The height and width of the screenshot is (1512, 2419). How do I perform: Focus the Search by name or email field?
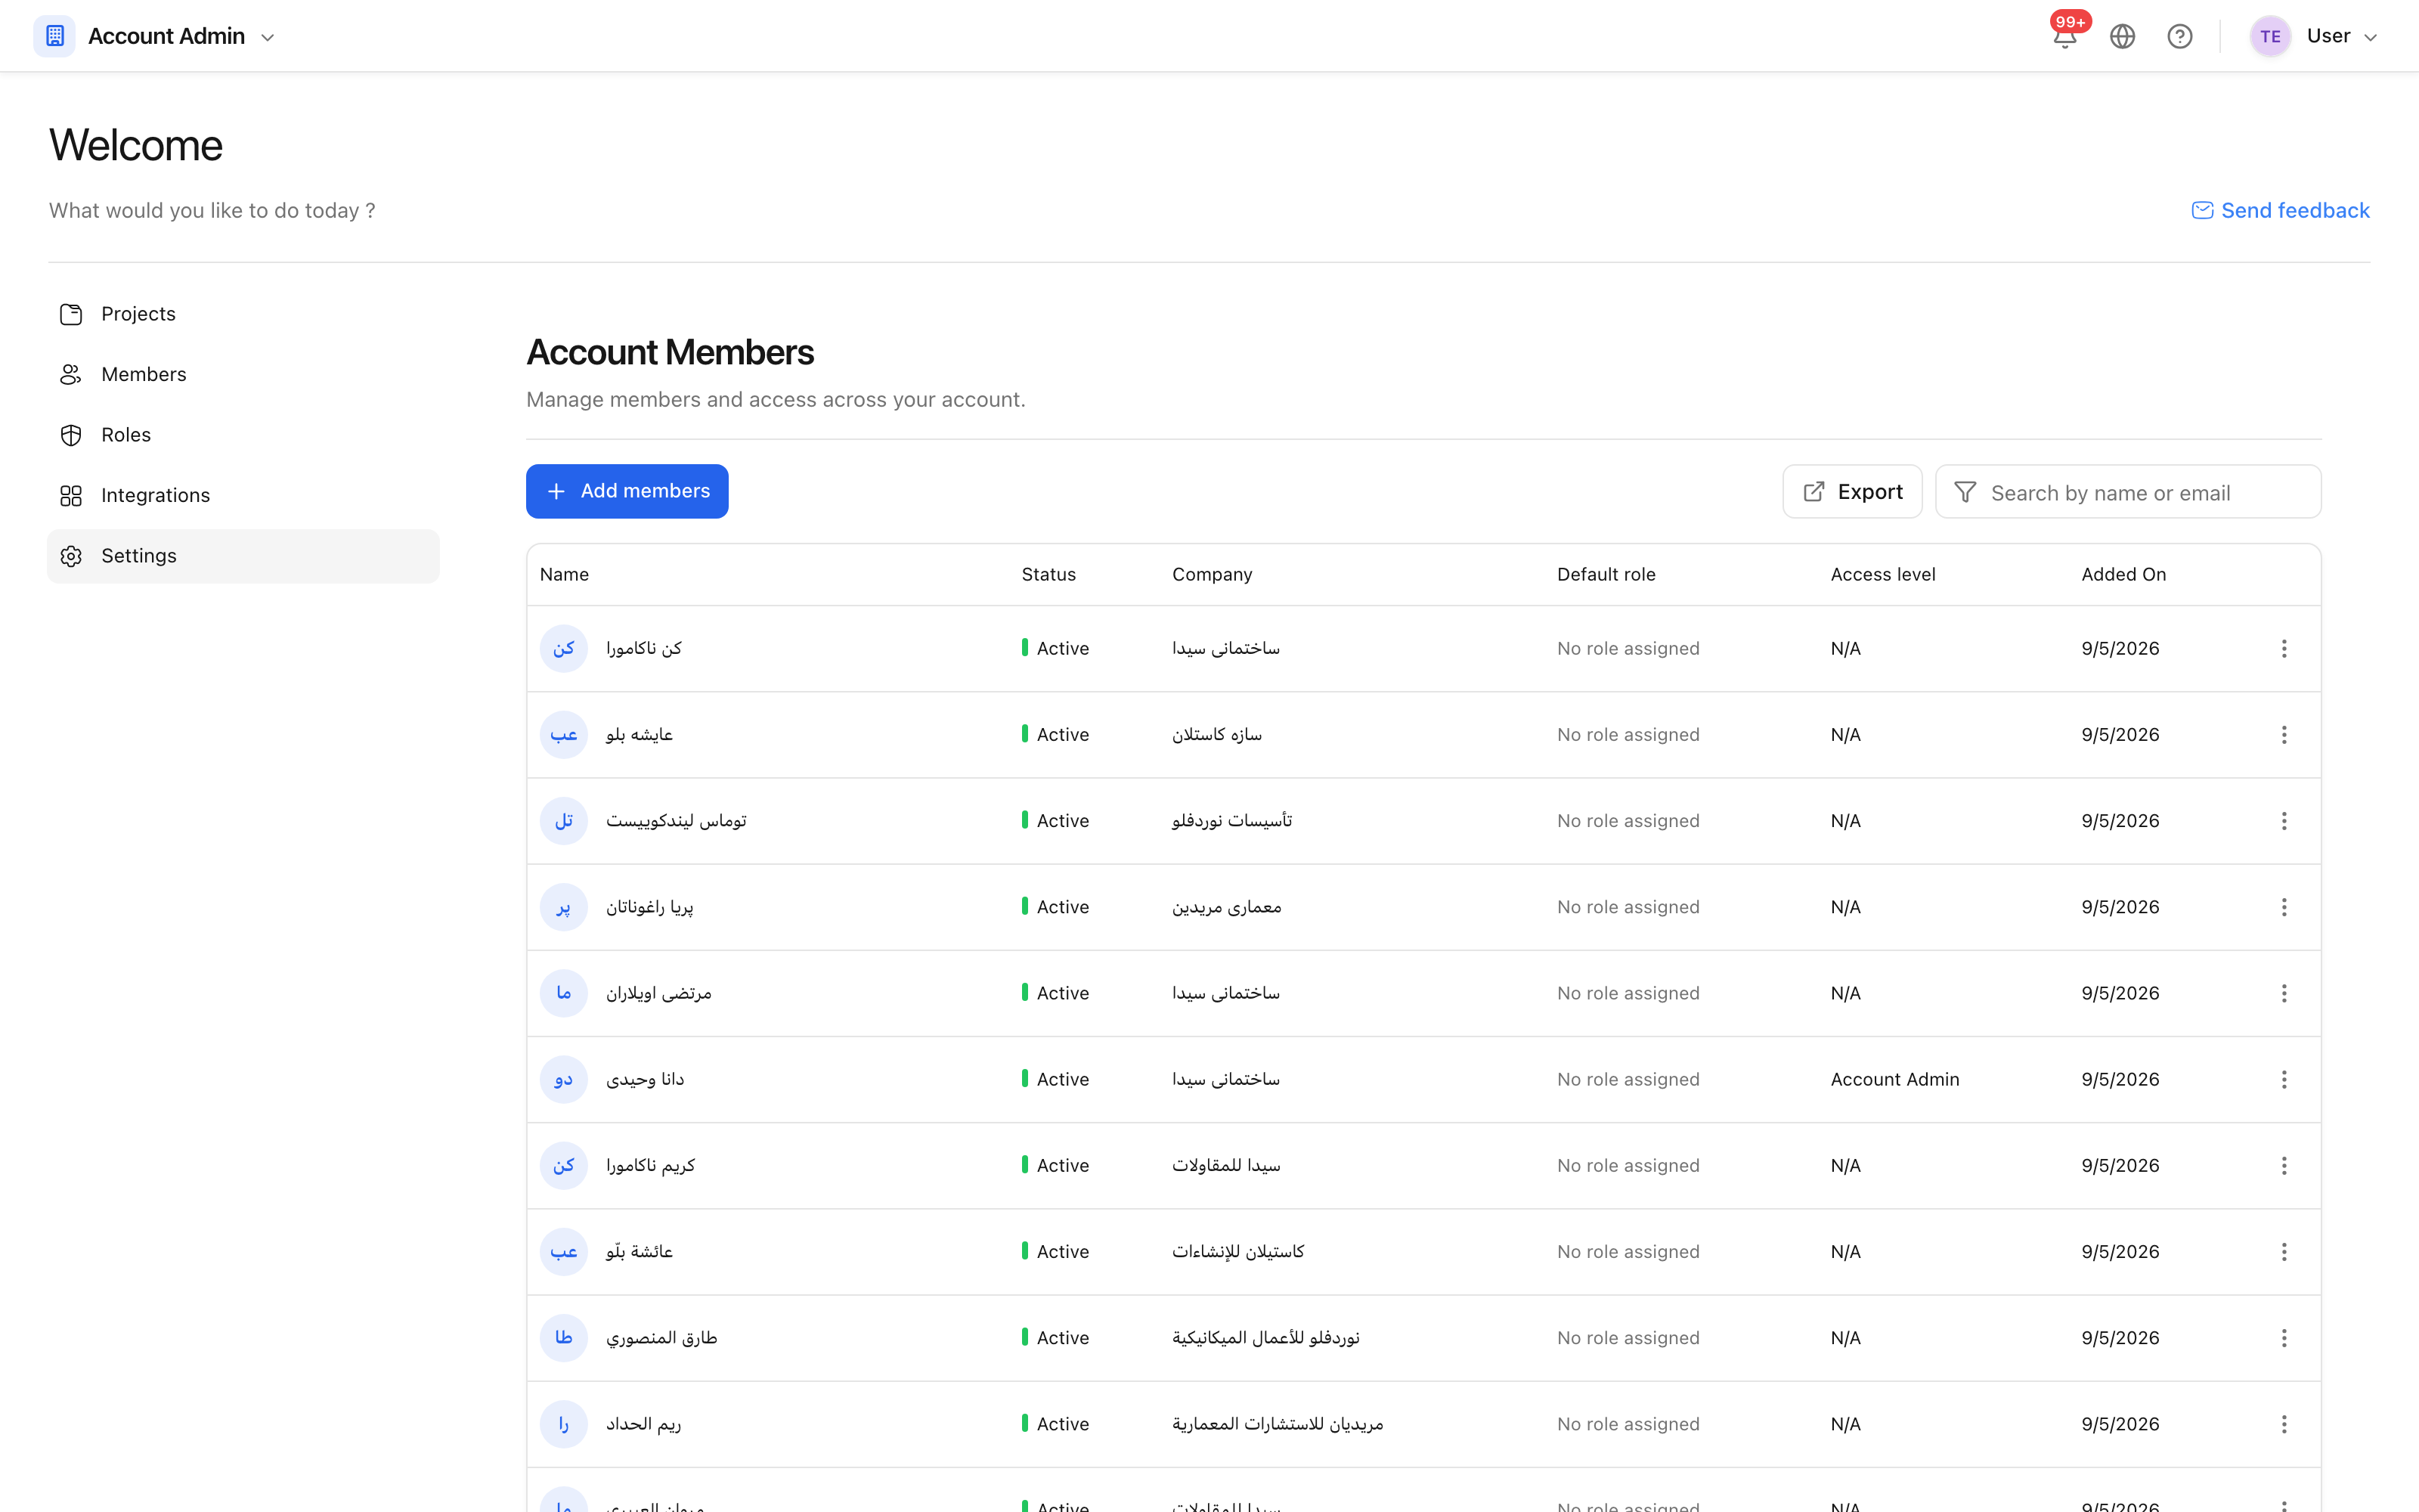2128,492
